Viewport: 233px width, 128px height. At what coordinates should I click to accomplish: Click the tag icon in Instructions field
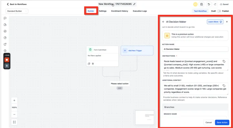point(224,61)
